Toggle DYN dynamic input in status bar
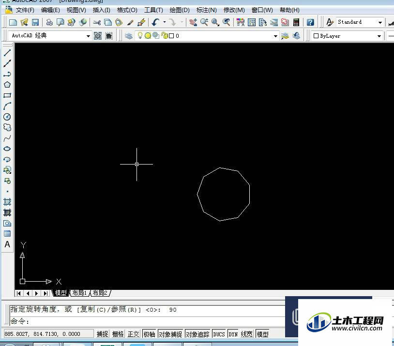 233,334
